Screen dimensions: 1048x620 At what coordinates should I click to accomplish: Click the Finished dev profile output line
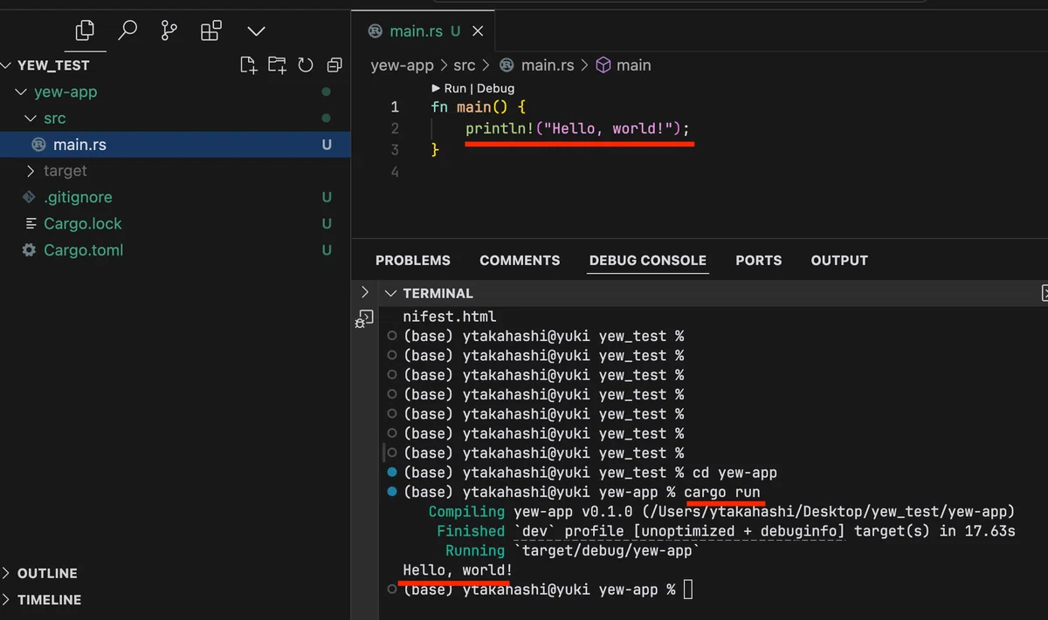[727, 531]
